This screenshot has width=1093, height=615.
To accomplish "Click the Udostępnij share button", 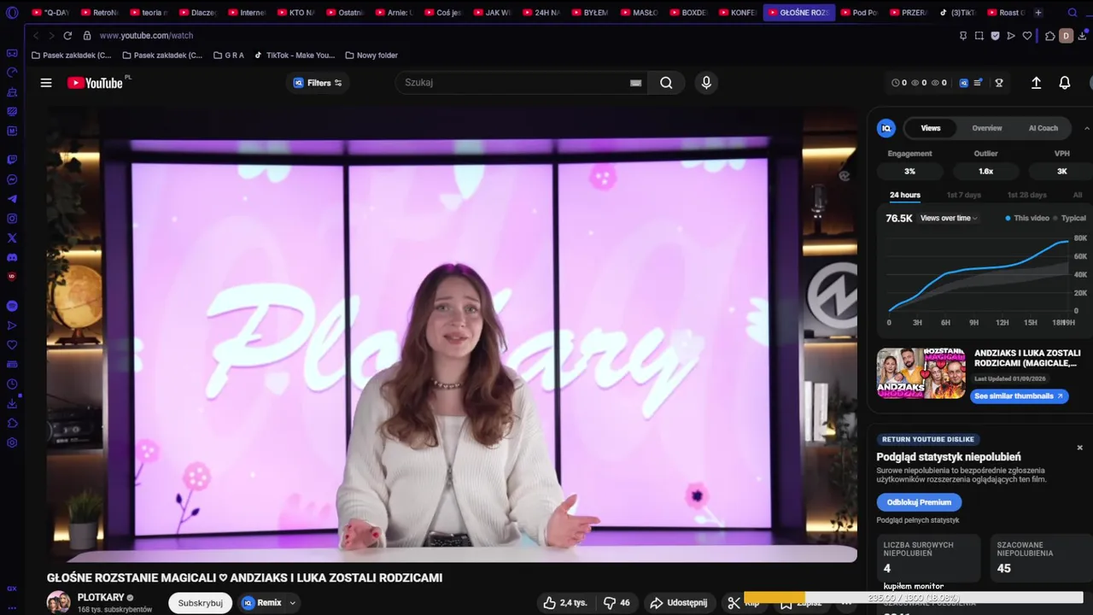I will (x=681, y=602).
